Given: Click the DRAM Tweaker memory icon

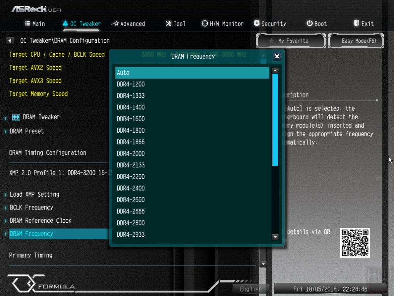Looking at the screenshot, I should [16, 117].
